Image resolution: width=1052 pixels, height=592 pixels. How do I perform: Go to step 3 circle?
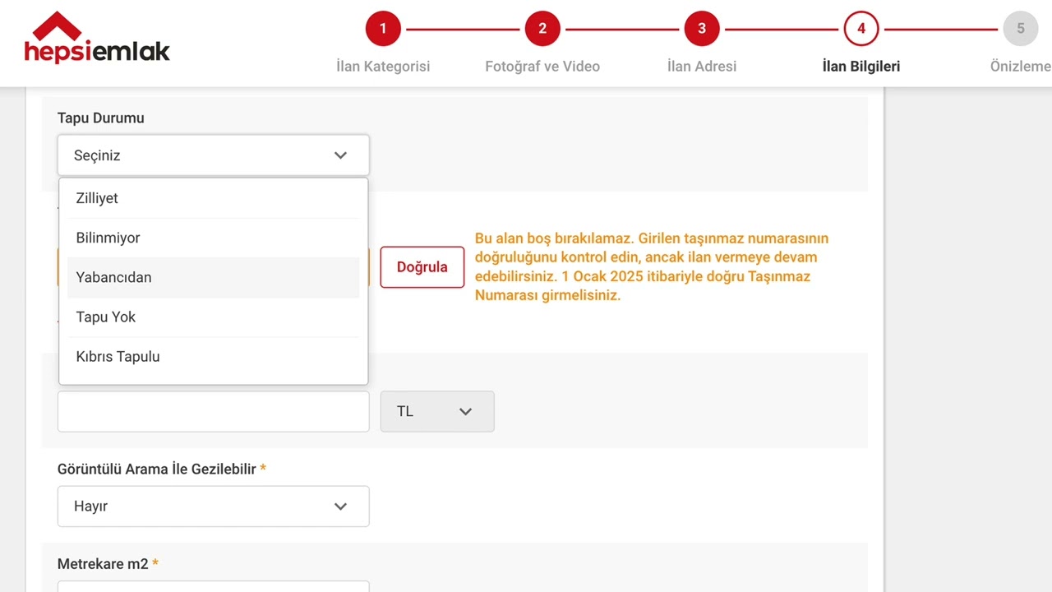(x=702, y=29)
